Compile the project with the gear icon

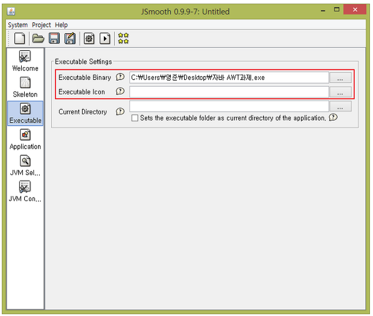pyautogui.click(x=89, y=38)
